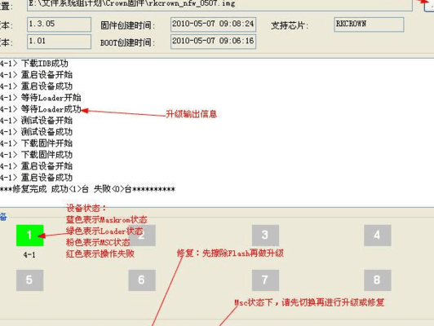Click the log line 下载IDB成功
The height and width of the screenshot is (326, 434).
click(x=34, y=64)
